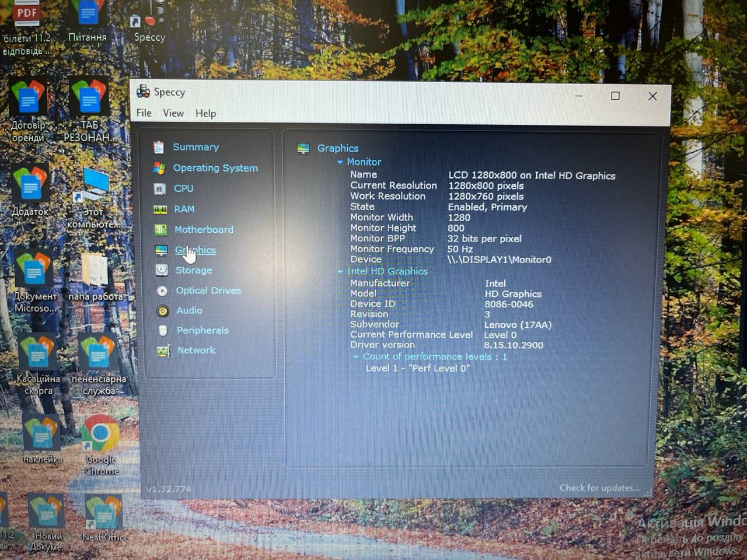
Task: Click the Graphics heading in details pane
Action: point(338,149)
